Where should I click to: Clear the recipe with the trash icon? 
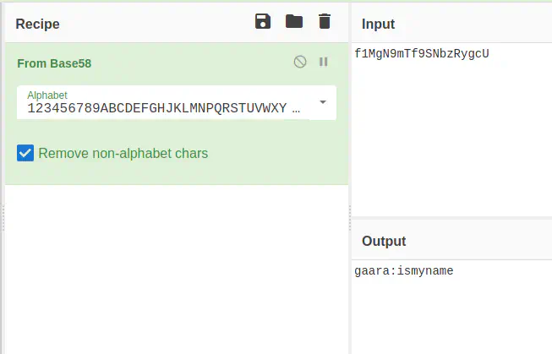click(325, 22)
